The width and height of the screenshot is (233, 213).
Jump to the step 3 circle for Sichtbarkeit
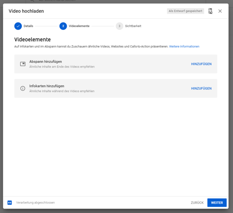click(x=119, y=26)
